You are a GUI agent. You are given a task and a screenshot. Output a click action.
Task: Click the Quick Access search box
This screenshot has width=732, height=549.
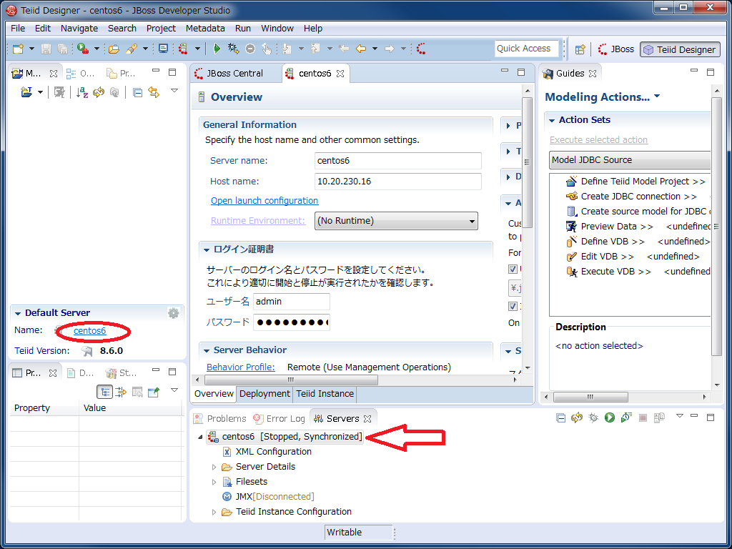click(x=527, y=49)
